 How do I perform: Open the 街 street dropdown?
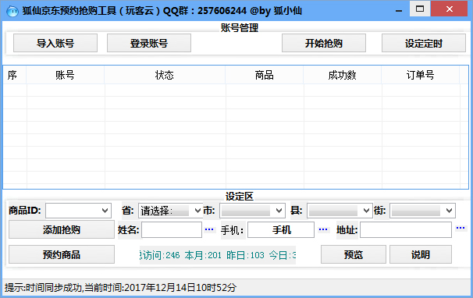tap(422, 210)
